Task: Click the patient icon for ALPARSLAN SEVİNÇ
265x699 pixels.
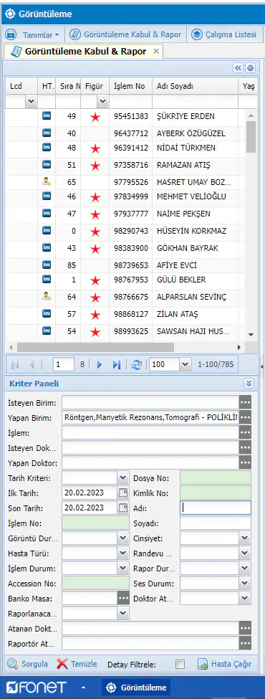Action: click(x=47, y=297)
